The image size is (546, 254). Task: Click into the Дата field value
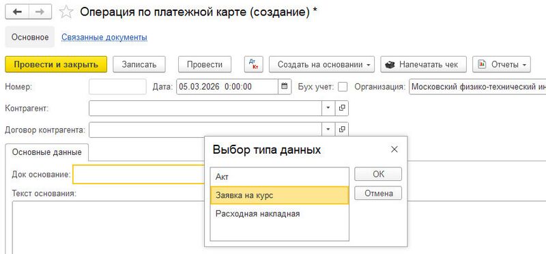tap(227, 87)
